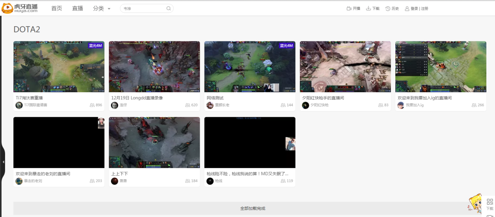Expand the collapsed left sidebar arrow
This screenshot has height=217, width=495.
(x=3, y=162)
